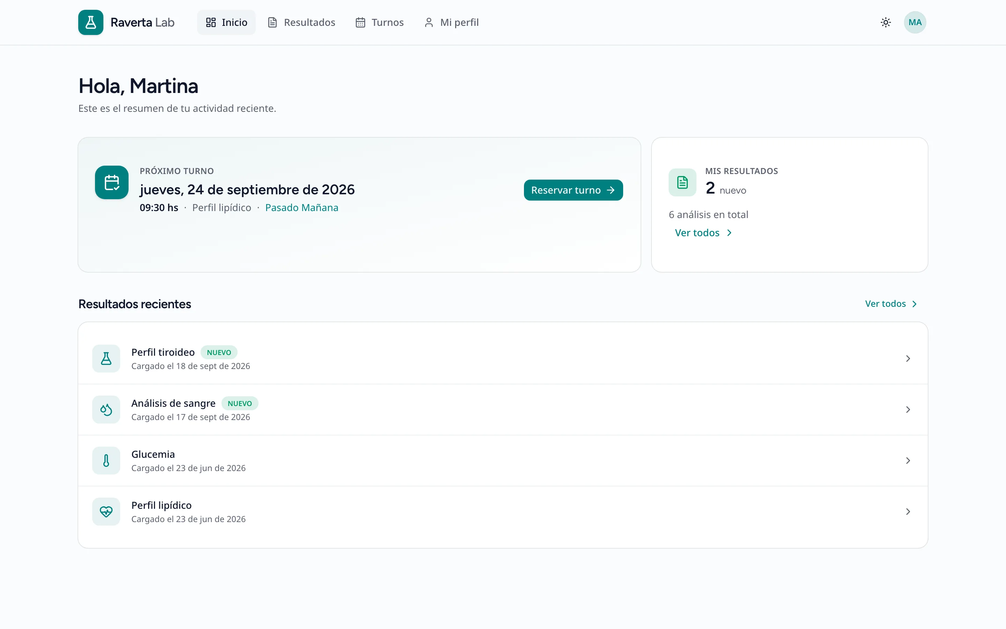Click 'Cargado el 17 de sept de 2026'

point(191,417)
